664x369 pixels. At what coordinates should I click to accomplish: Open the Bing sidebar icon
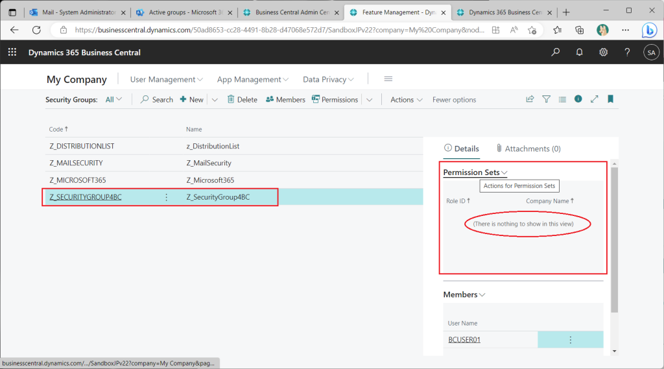[x=649, y=30]
